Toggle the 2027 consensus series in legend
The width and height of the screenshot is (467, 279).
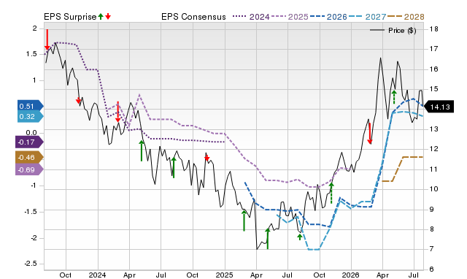(x=367, y=17)
